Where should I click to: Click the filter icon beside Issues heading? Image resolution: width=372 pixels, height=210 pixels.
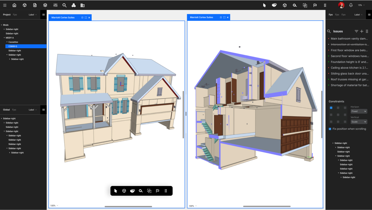[x=356, y=31]
